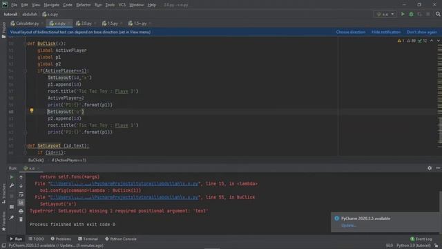Image resolution: width=442 pixels, height=249 pixels.
Task: Open the Python Console tab
Action: 121,239
